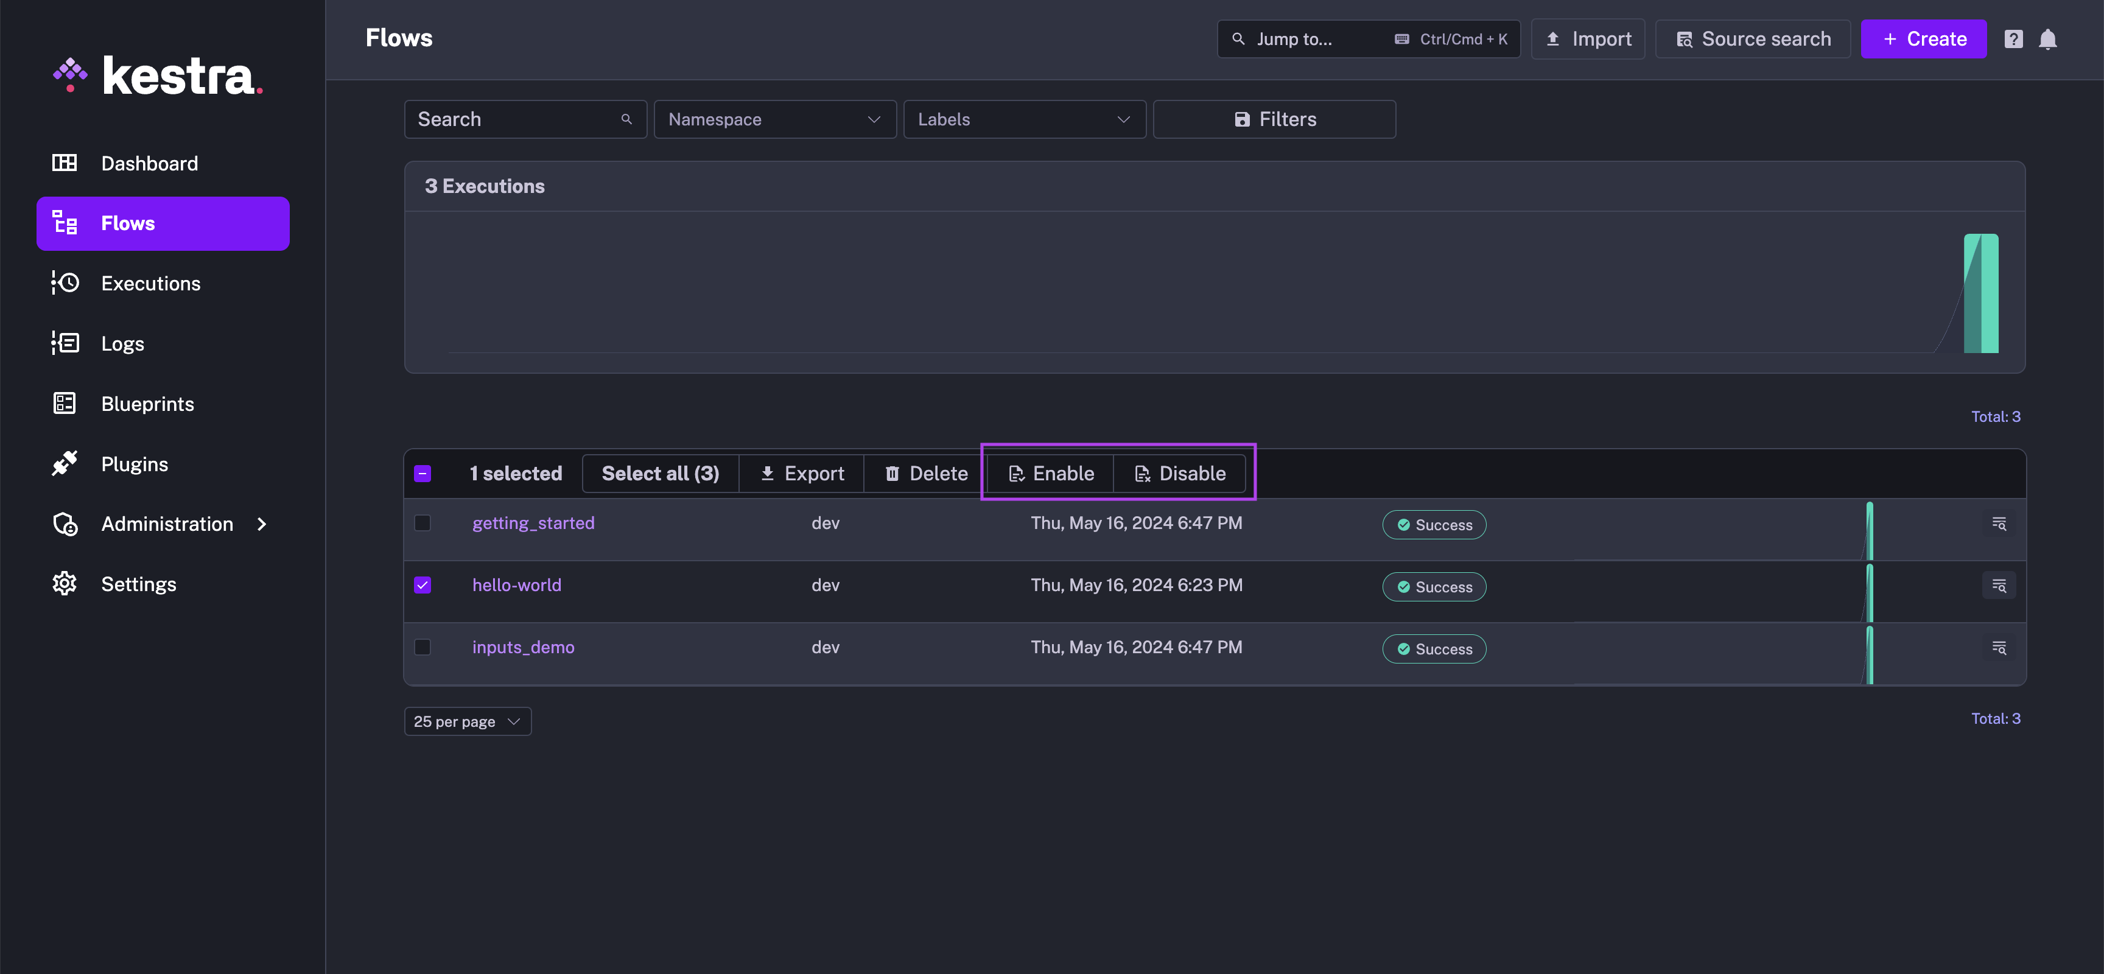Click the Success status badge on getting_started

point(1434,524)
